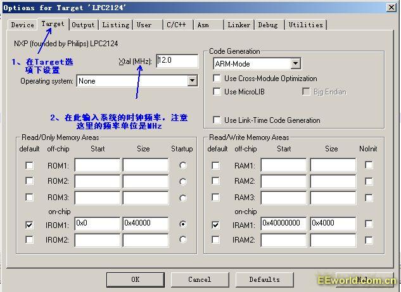This screenshot has height=292, width=401.
Task: Select the ROM3 Startup radio button
Action: click(x=183, y=198)
